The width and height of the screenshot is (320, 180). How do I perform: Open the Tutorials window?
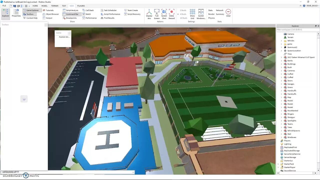pyautogui.click(x=48, y=10)
